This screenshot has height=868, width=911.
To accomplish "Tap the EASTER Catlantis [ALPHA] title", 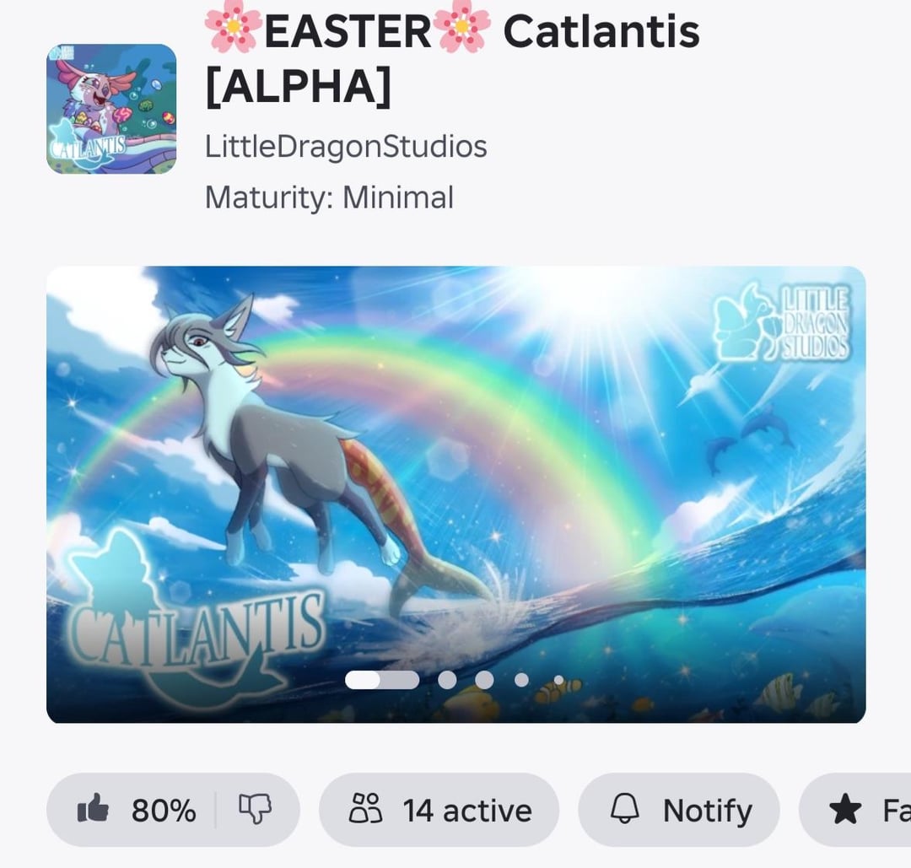I will click(x=452, y=58).
